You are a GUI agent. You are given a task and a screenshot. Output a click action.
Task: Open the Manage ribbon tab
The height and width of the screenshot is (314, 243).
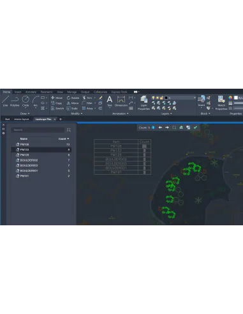(x=71, y=92)
